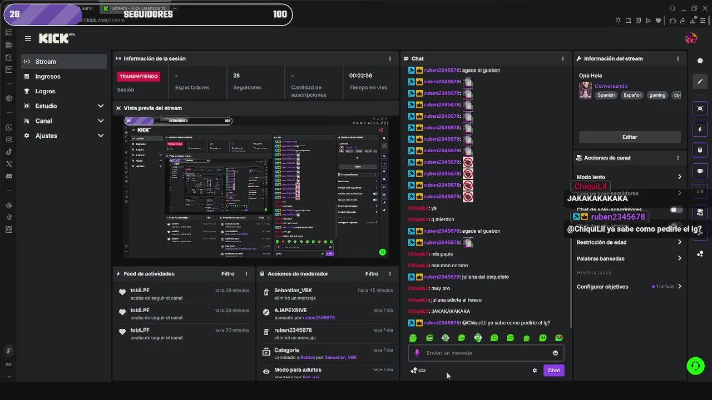The height and width of the screenshot is (400, 712).
Task: Toggle the stream preview panel icon in the right bar
Action: click(x=700, y=108)
